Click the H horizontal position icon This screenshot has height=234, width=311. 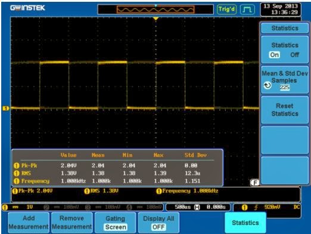click(x=197, y=207)
